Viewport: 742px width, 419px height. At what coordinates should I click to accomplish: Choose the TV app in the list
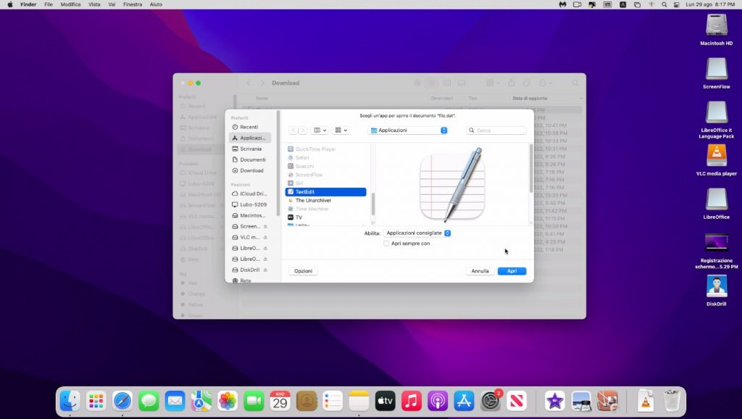(299, 217)
